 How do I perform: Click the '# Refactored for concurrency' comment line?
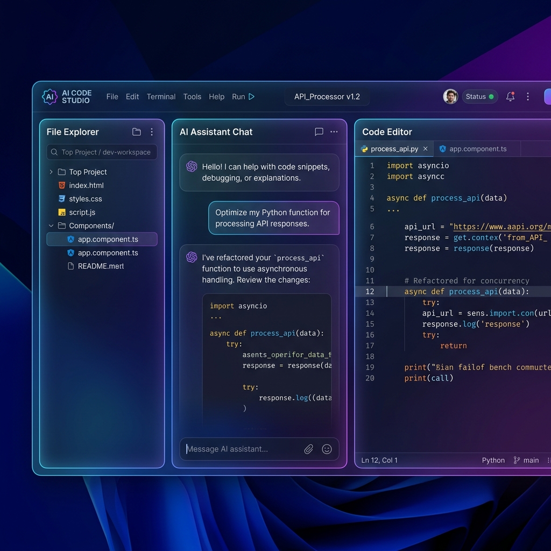[467, 281]
